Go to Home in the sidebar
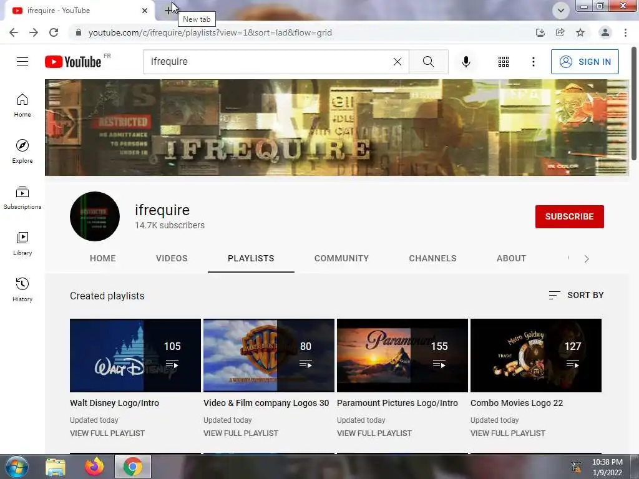 22,105
